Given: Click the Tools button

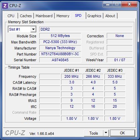Looking at the screenshot, I should pos(94,133).
